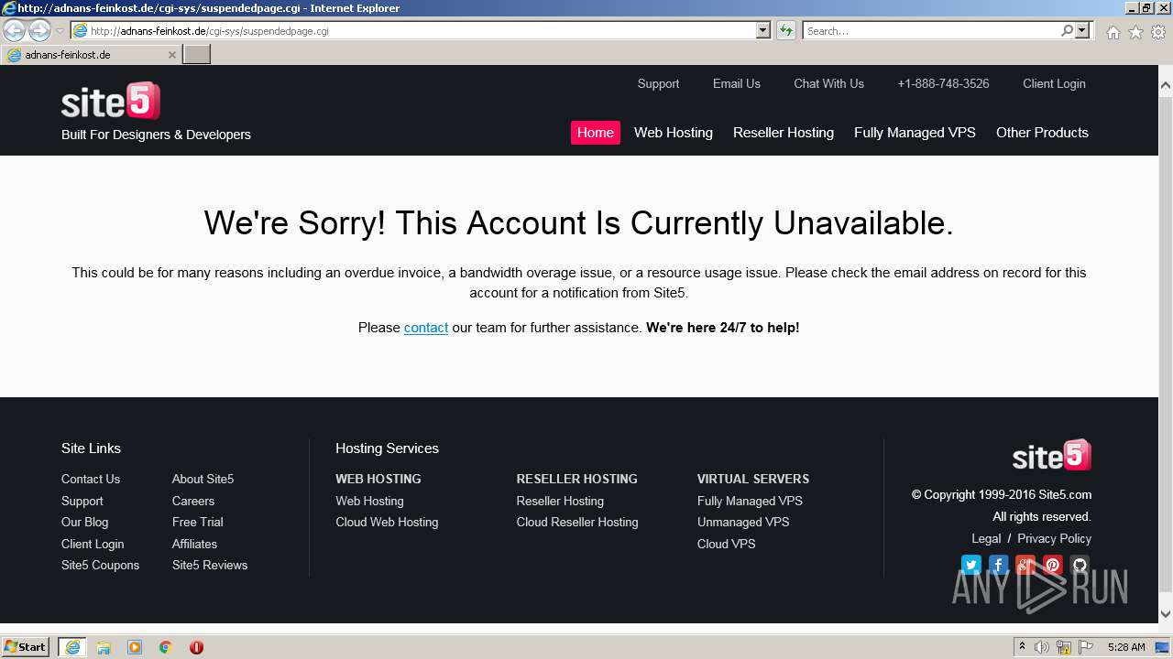Open the Legal footer link

pyautogui.click(x=986, y=538)
